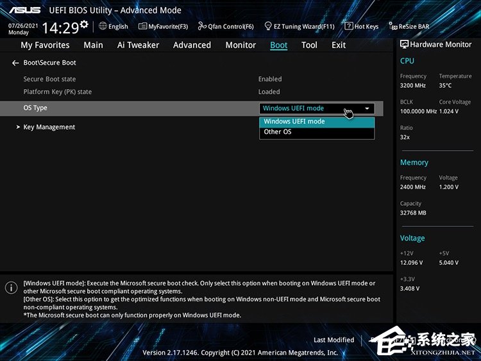Click the info icon in the help area

click(x=11, y=288)
